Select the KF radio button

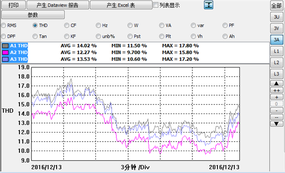(66, 37)
